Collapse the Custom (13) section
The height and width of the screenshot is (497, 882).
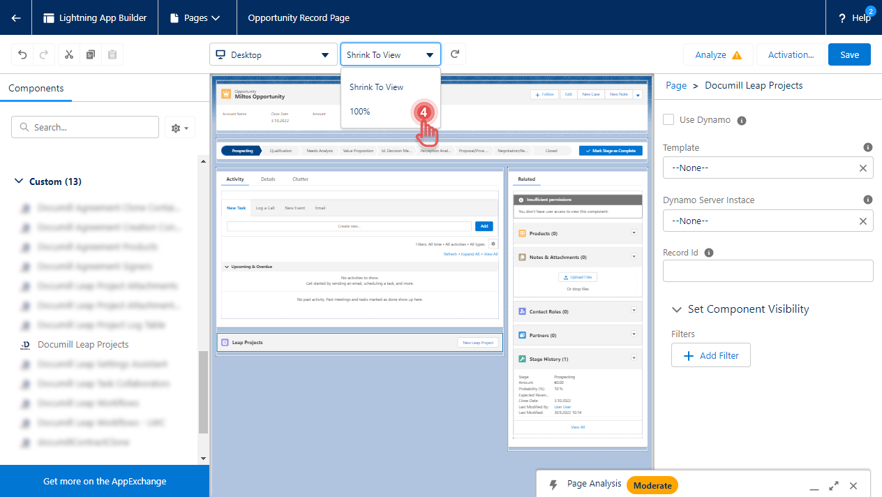tap(19, 181)
